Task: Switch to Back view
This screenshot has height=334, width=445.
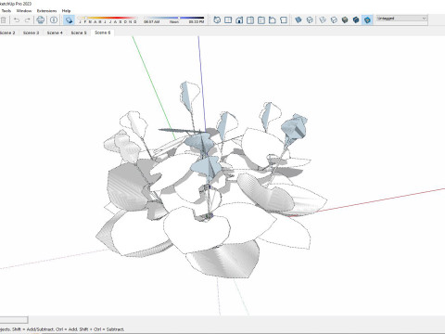Action: [x=261, y=20]
